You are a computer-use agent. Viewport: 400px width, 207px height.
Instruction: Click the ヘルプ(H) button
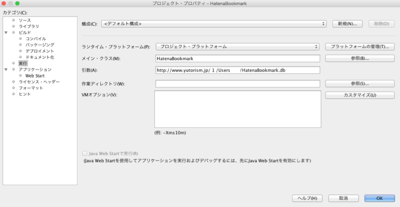click(x=307, y=198)
